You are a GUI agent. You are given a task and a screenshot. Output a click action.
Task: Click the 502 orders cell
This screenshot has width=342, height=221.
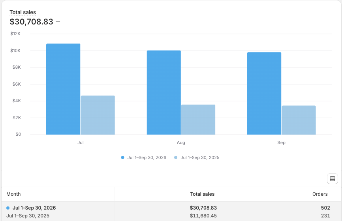tap(325, 208)
